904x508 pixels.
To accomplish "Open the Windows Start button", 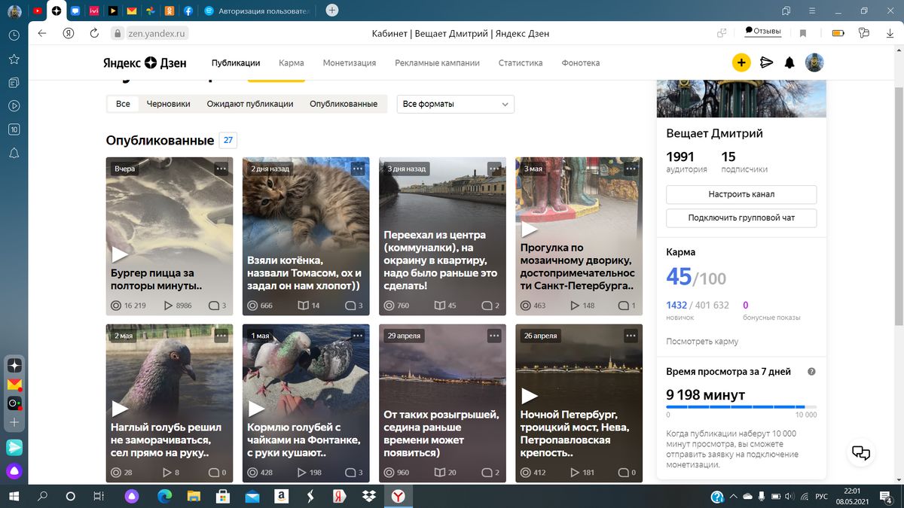I will (14, 496).
